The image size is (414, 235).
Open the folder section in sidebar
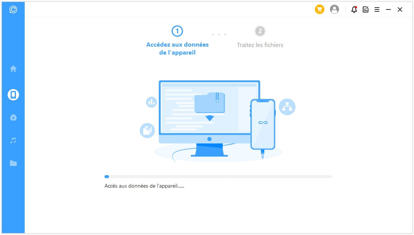coord(13,163)
